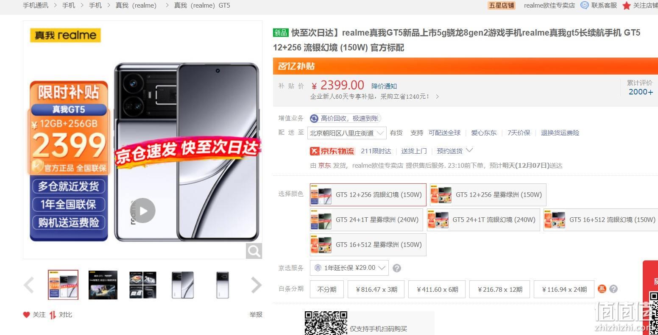Click the heart icon to 关注 this product
This screenshot has width=658, height=335.
click(26, 315)
